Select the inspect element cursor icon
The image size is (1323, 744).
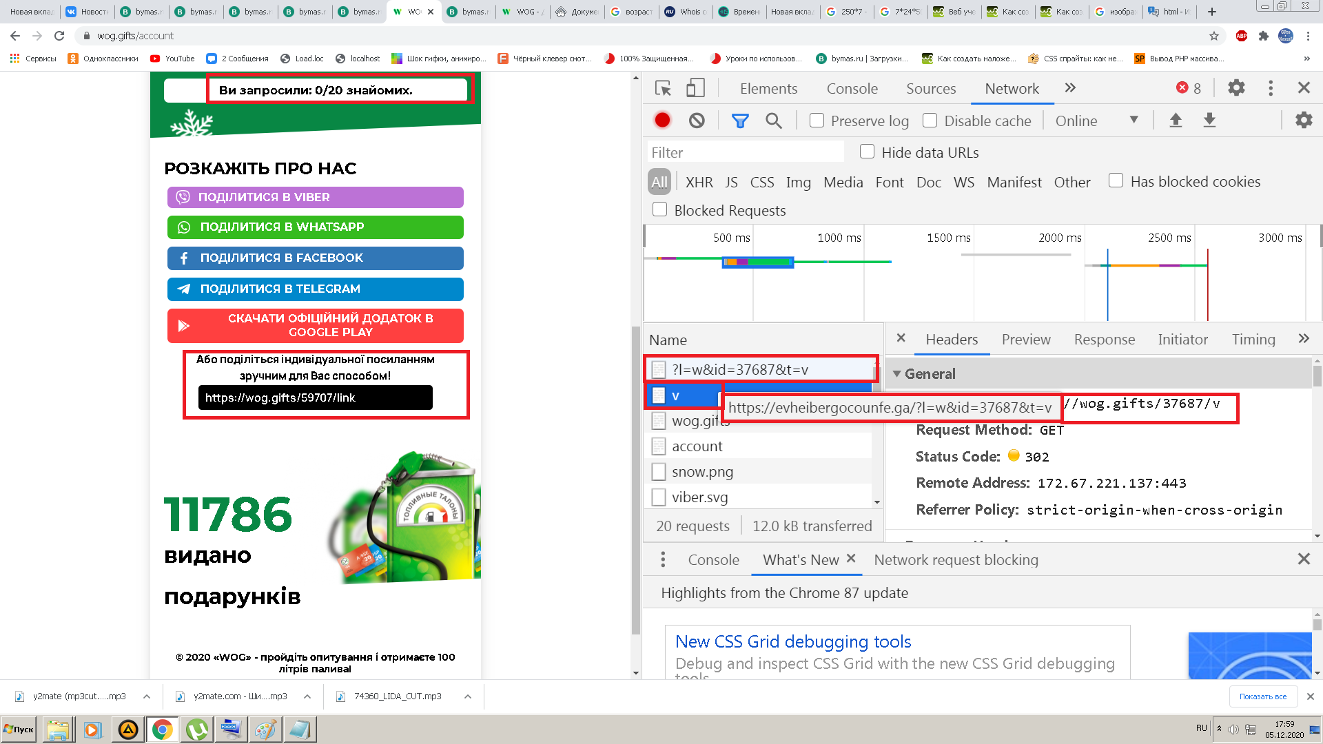tap(663, 88)
